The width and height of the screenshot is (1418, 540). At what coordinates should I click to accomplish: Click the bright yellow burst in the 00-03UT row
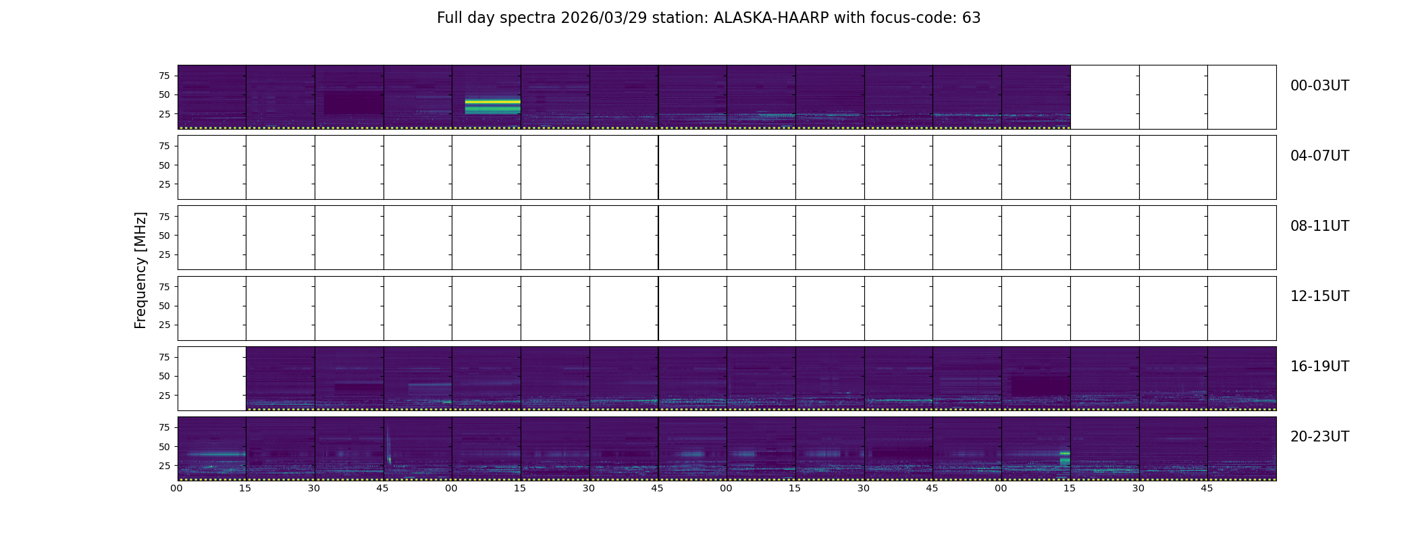493,103
